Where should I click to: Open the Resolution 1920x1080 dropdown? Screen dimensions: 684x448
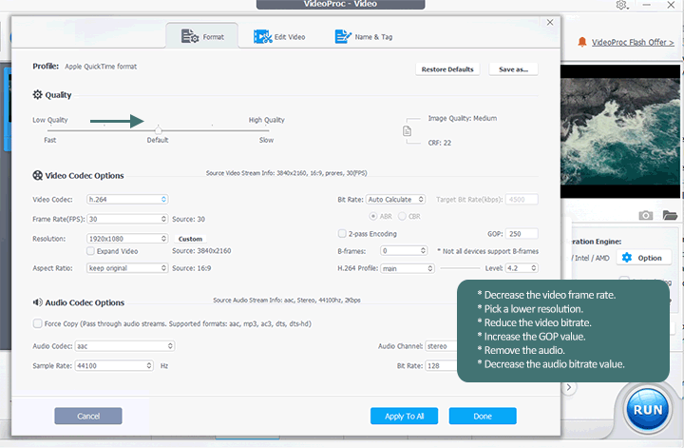point(127,239)
